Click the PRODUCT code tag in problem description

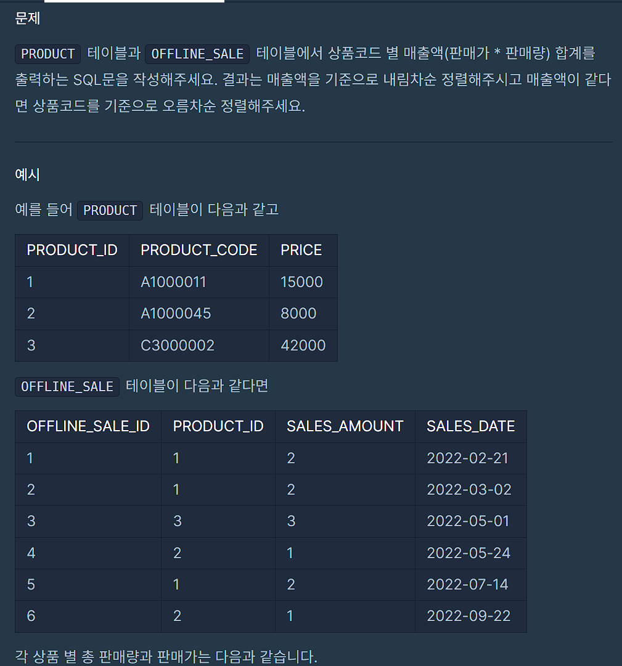point(47,54)
